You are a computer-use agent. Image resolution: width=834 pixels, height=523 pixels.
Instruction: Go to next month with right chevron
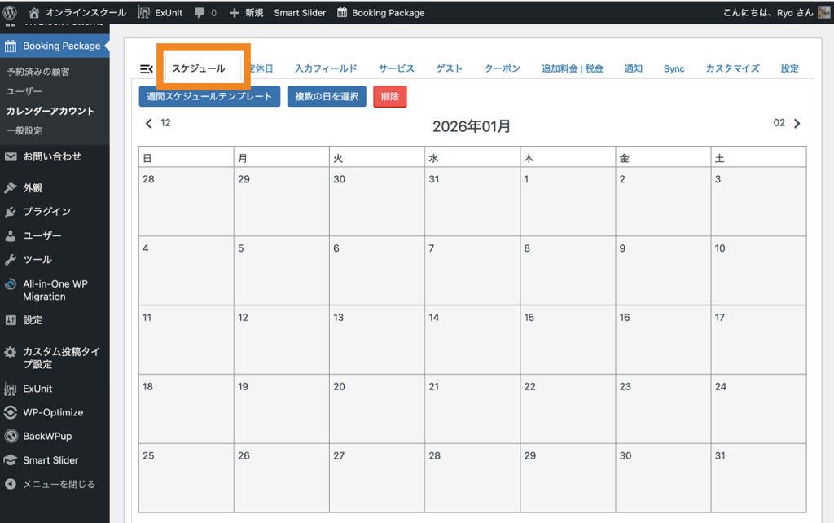coord(797,124)
